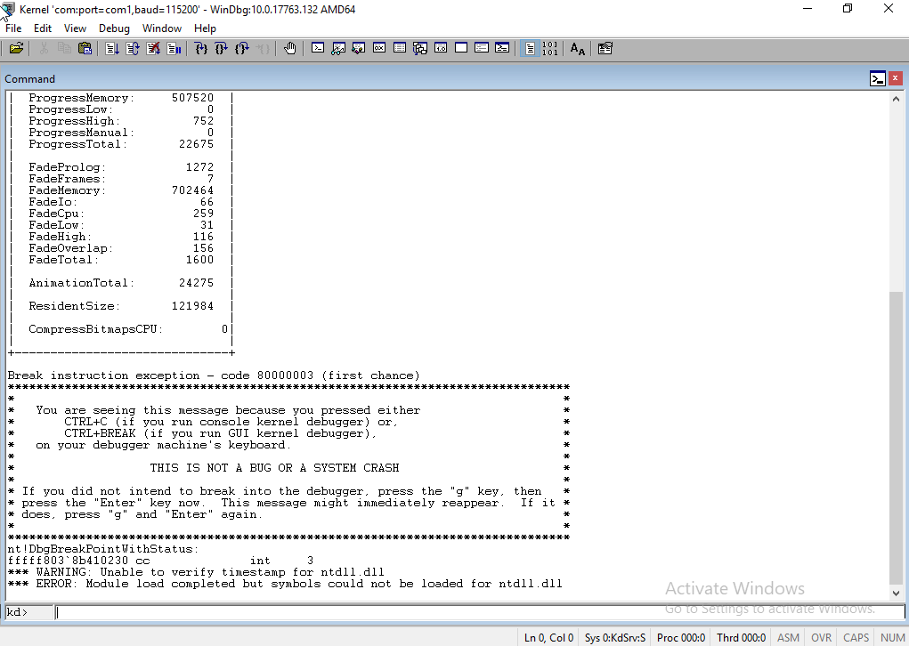
Task: Open the Debug menu
Action: pyautogui.click(x=114, y=28)
